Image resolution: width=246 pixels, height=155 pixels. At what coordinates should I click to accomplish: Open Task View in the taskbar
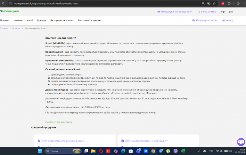click(x=86, y=151)
